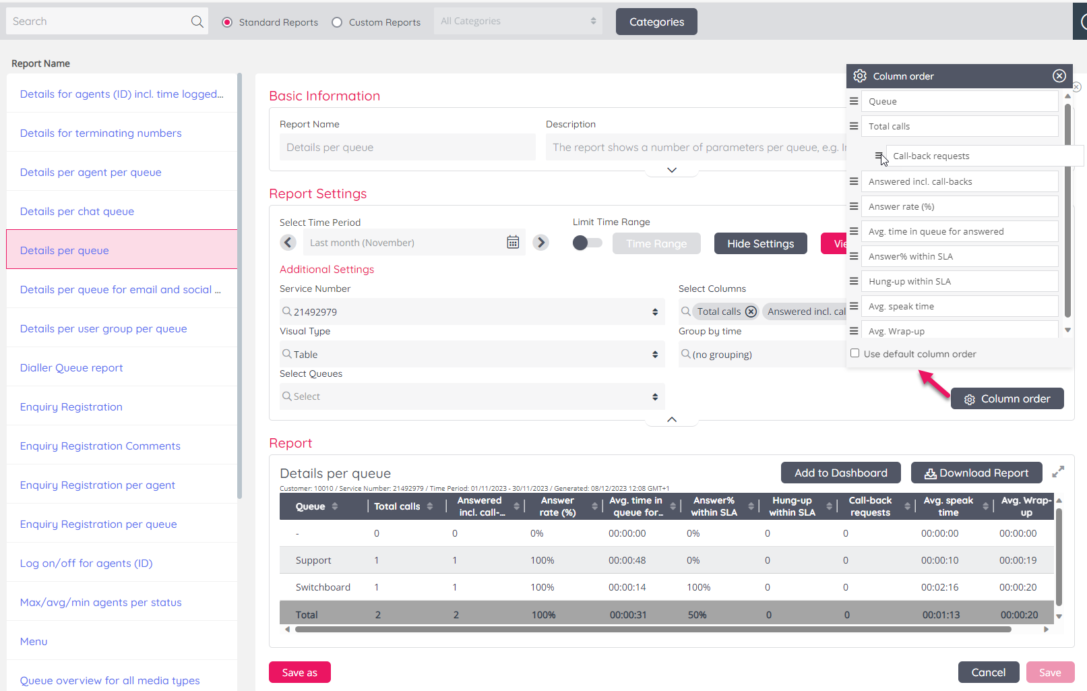Select Dialler Queue report in list
1087x691 pixels.
(x=71, y=368)
